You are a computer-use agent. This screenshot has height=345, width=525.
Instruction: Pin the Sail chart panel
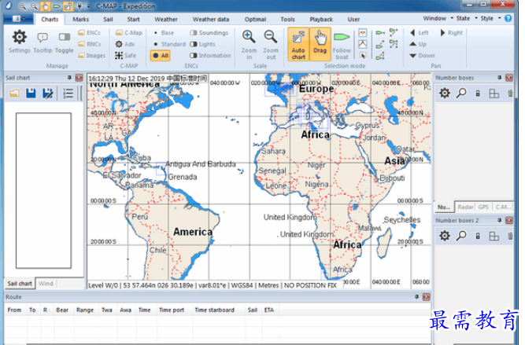[x=69, y=78]
